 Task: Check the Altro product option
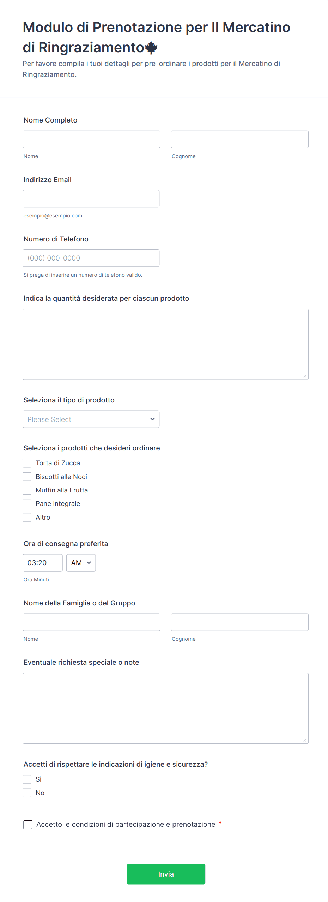[x=27, y=517]
